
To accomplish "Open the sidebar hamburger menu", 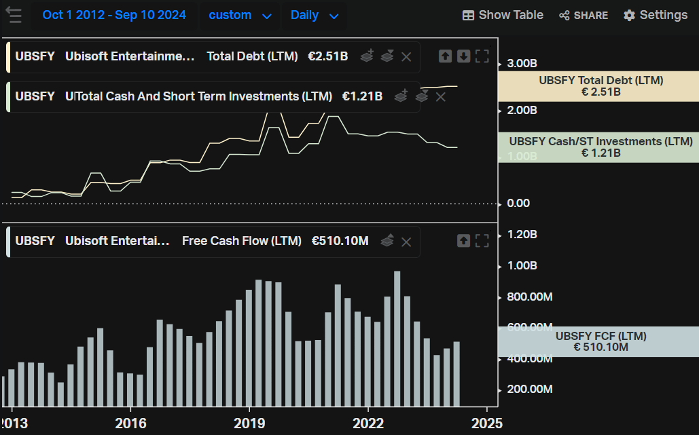I will (14, 15).
